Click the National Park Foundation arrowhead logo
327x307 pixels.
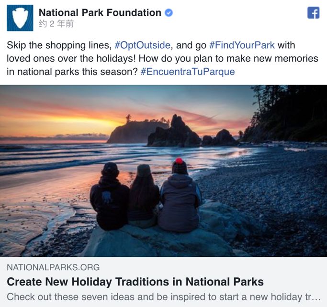click(20, 18)
